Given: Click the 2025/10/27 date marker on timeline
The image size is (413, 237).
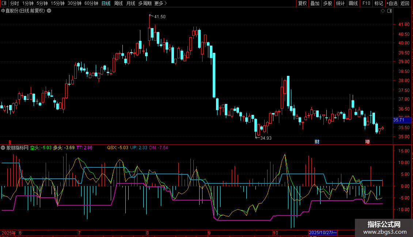Looking at the screenshot, I should (323, 233).
